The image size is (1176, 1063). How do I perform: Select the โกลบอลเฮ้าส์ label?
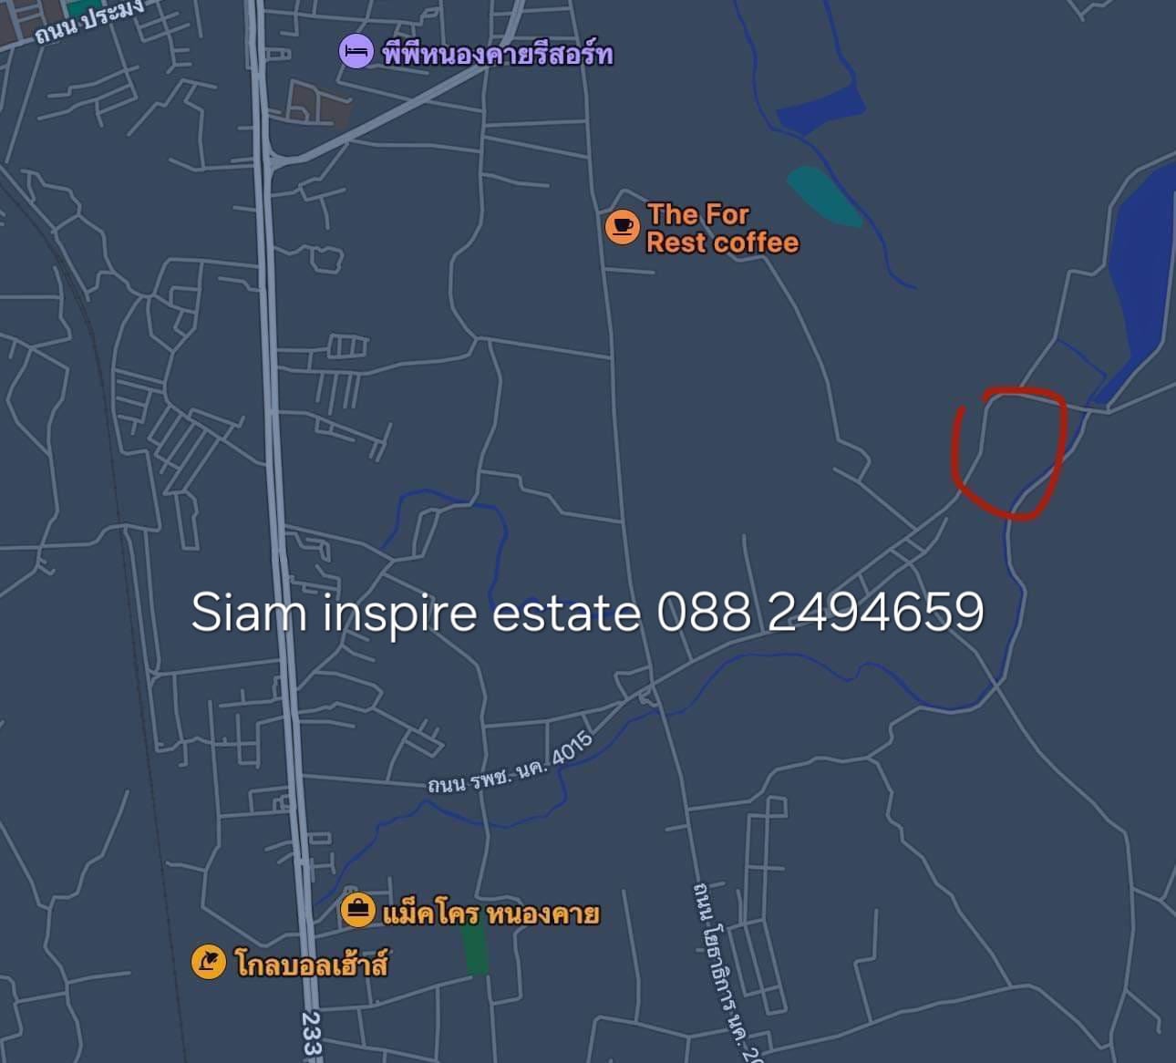pos(311,964)
